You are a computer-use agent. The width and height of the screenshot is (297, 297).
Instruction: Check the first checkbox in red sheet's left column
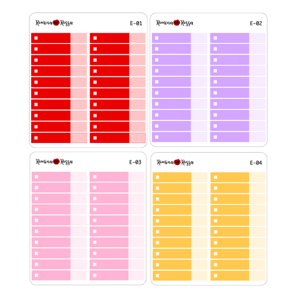[36, 38]
